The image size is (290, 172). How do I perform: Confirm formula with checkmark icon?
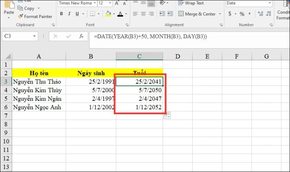click(x=69, y=36)
